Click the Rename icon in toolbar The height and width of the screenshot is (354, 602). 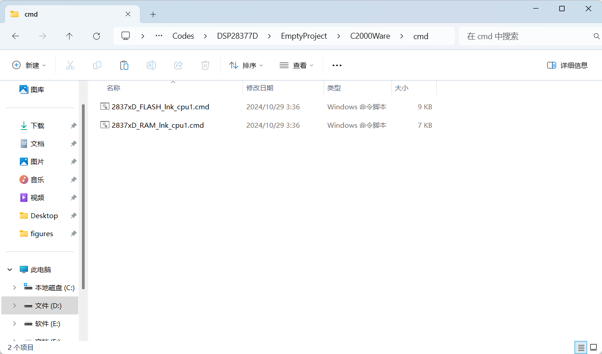click(x=151, y=65)
